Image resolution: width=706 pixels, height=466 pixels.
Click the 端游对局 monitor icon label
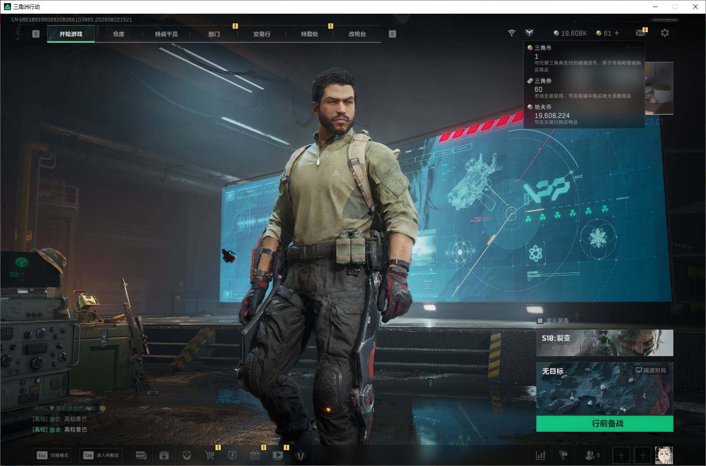click(x=650, y=370)
